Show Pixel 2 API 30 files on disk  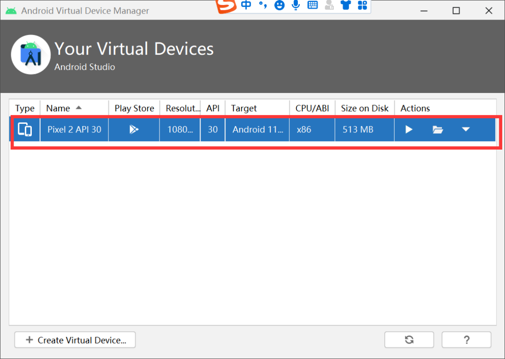click(437, 129)
